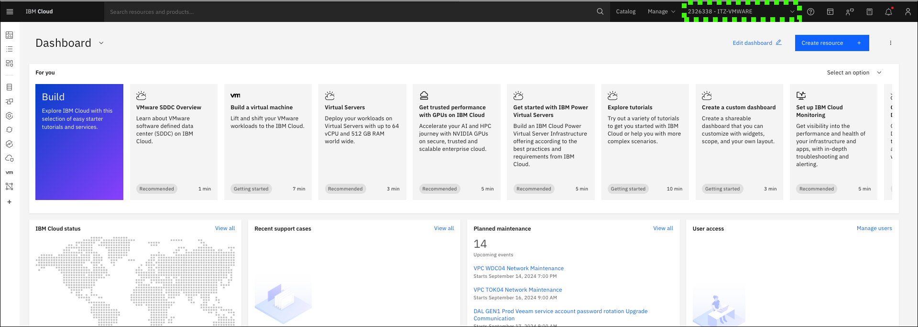
Task: Open the circular arrows sidebar icon
Action: 10,130
